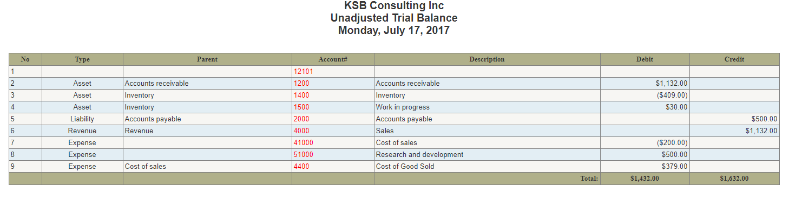Click the Account# column header
The image size is (789, 212).
[333, 59]
